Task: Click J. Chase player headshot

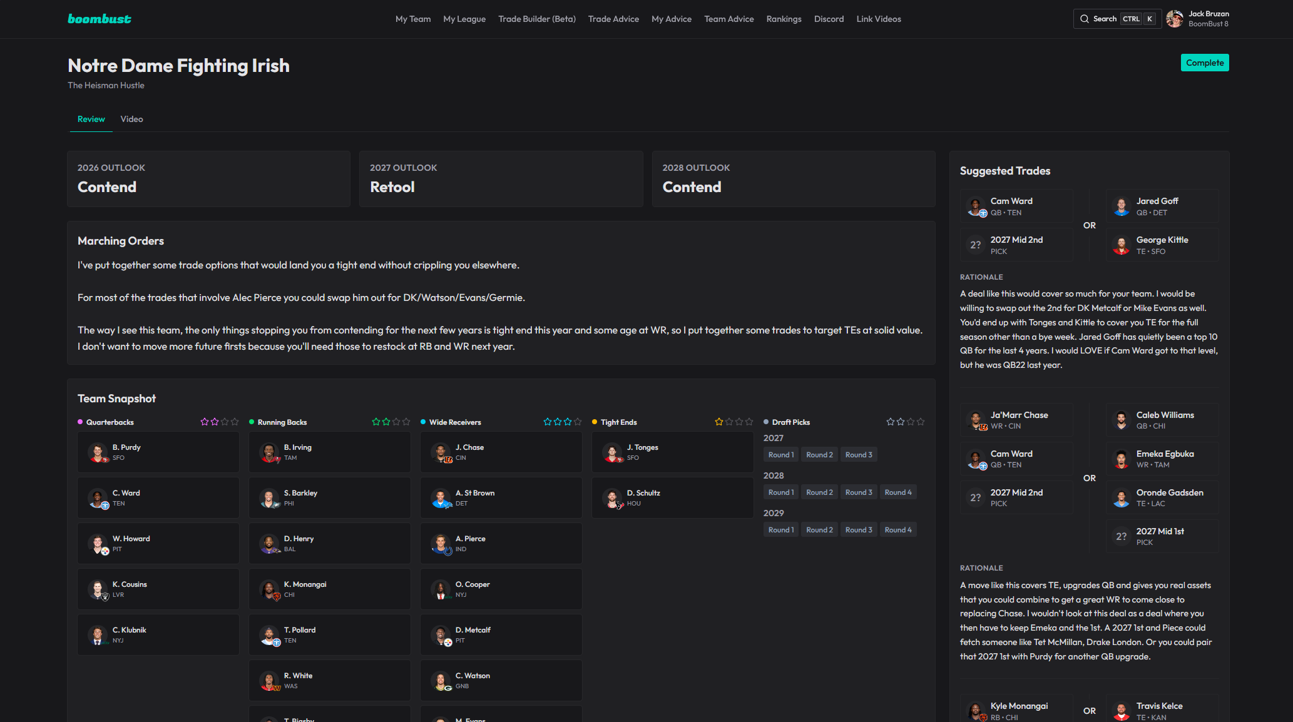Action: (441, 452)
